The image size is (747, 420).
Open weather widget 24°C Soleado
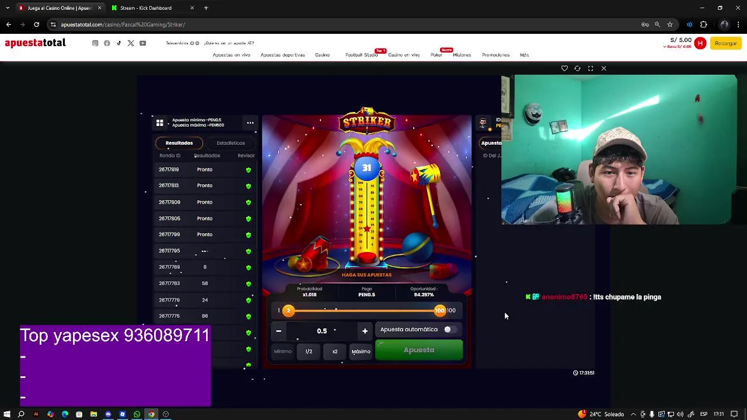point(601,414)
